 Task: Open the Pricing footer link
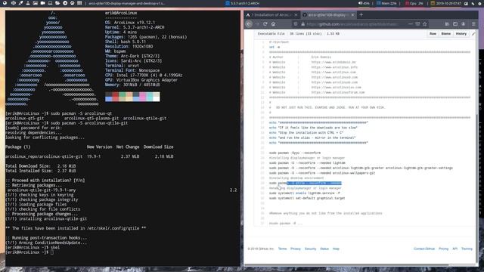[x=443, y=249]
